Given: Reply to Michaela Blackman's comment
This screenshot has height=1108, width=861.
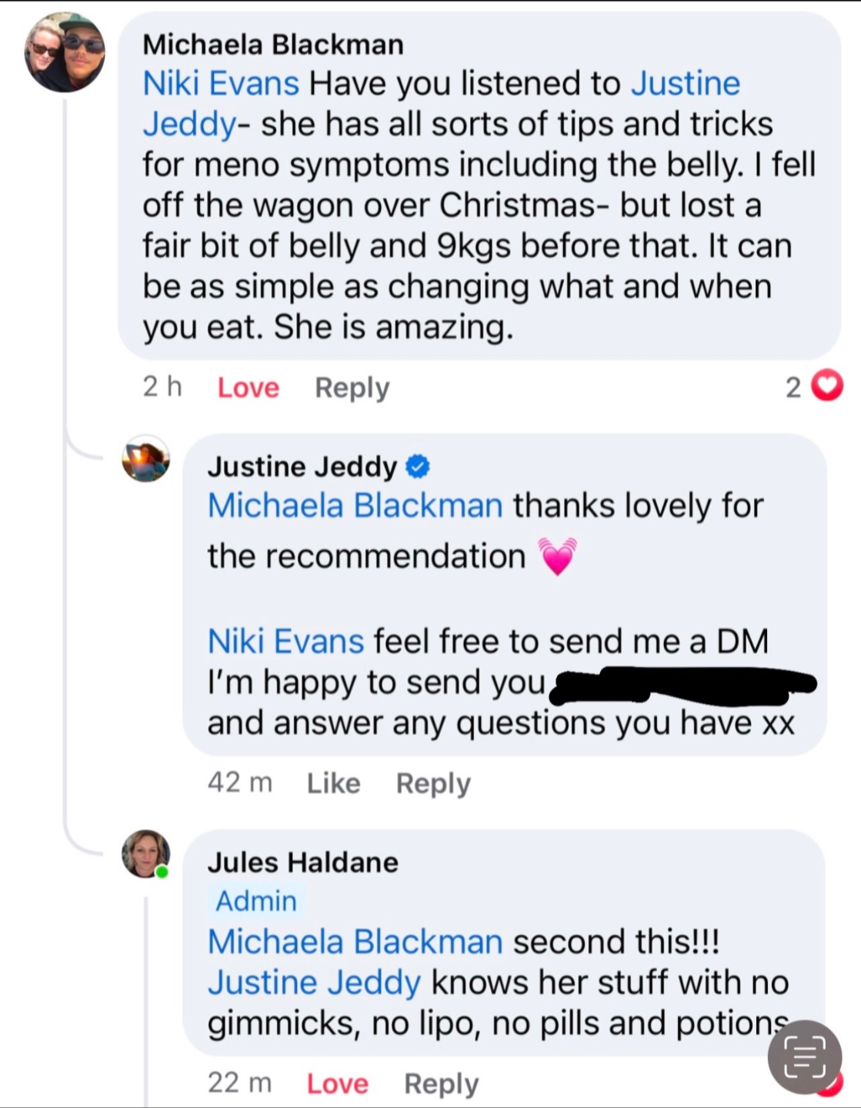Looking at the screenshot, I should click(352, 388).
